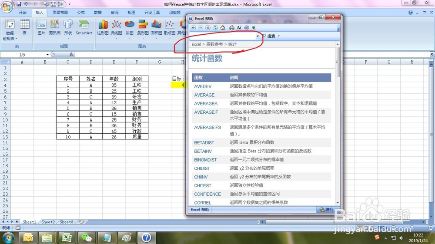This screenshot has height=244, width=435.
Task: Click column header E
Action: click(114, 62)
